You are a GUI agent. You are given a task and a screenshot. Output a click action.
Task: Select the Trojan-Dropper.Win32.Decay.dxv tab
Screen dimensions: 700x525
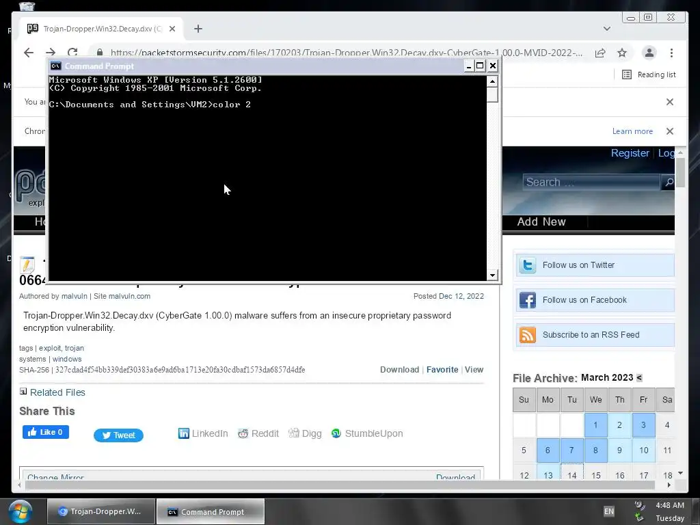(x=102, y=29)
